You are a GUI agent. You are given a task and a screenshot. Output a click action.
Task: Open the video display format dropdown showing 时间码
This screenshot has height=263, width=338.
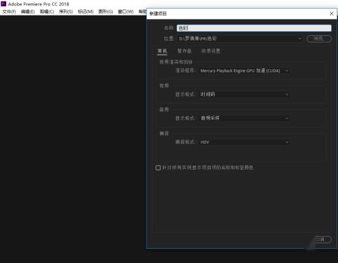tap(245, 95)
